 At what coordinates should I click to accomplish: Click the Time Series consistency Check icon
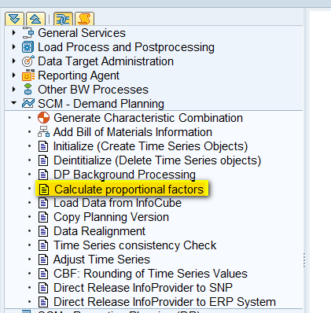(43, 245)
